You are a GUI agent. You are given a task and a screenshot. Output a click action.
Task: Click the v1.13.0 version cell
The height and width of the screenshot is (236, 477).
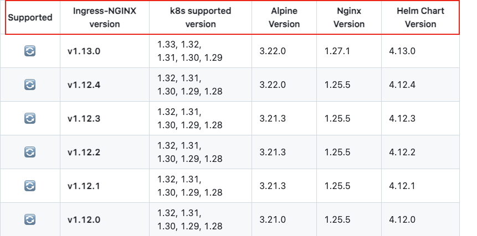click(105, 51)
